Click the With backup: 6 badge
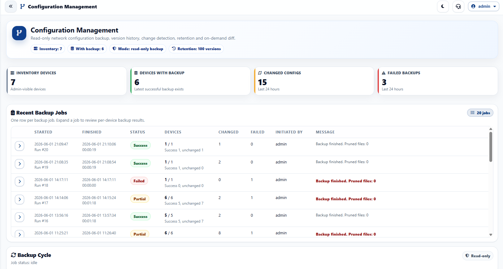This screenshot has width=503, height=269. click(87, 49)
